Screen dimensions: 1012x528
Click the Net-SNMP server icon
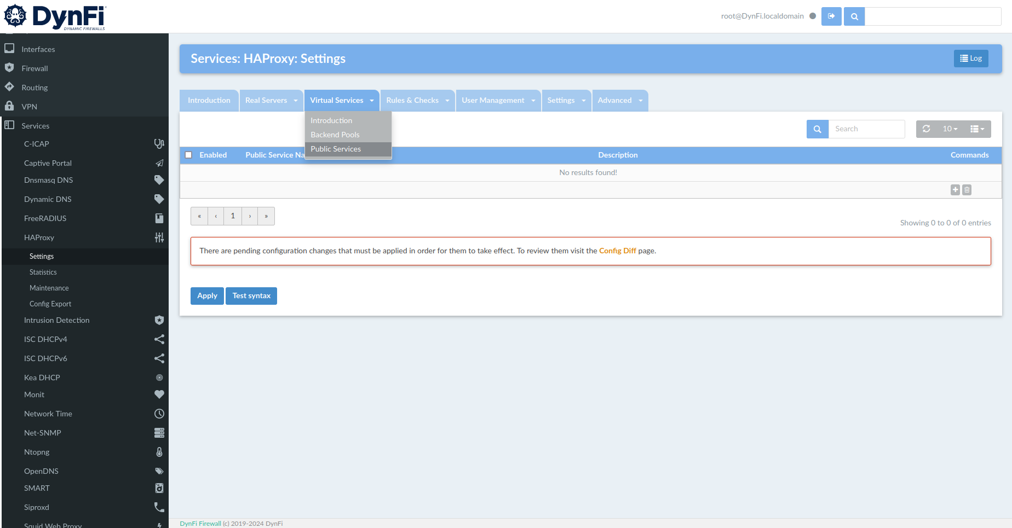pyautogui.click(x=159, y=433)
